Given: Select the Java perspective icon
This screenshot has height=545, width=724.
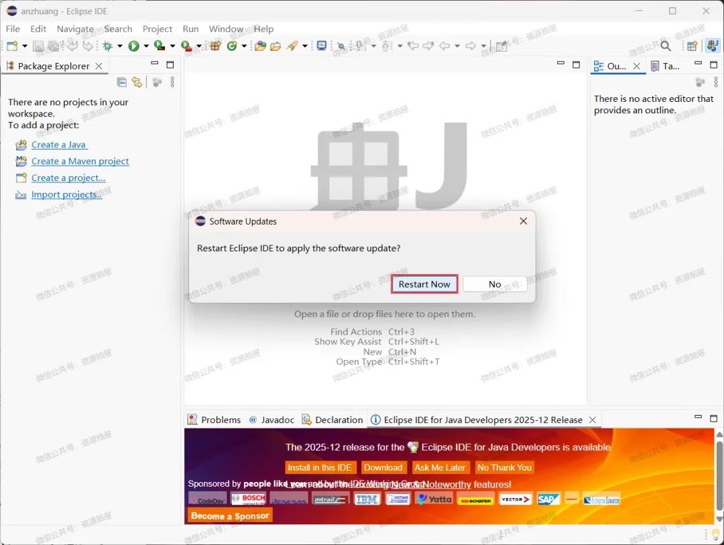Looking at the screenshot, I should pos(712,46).
